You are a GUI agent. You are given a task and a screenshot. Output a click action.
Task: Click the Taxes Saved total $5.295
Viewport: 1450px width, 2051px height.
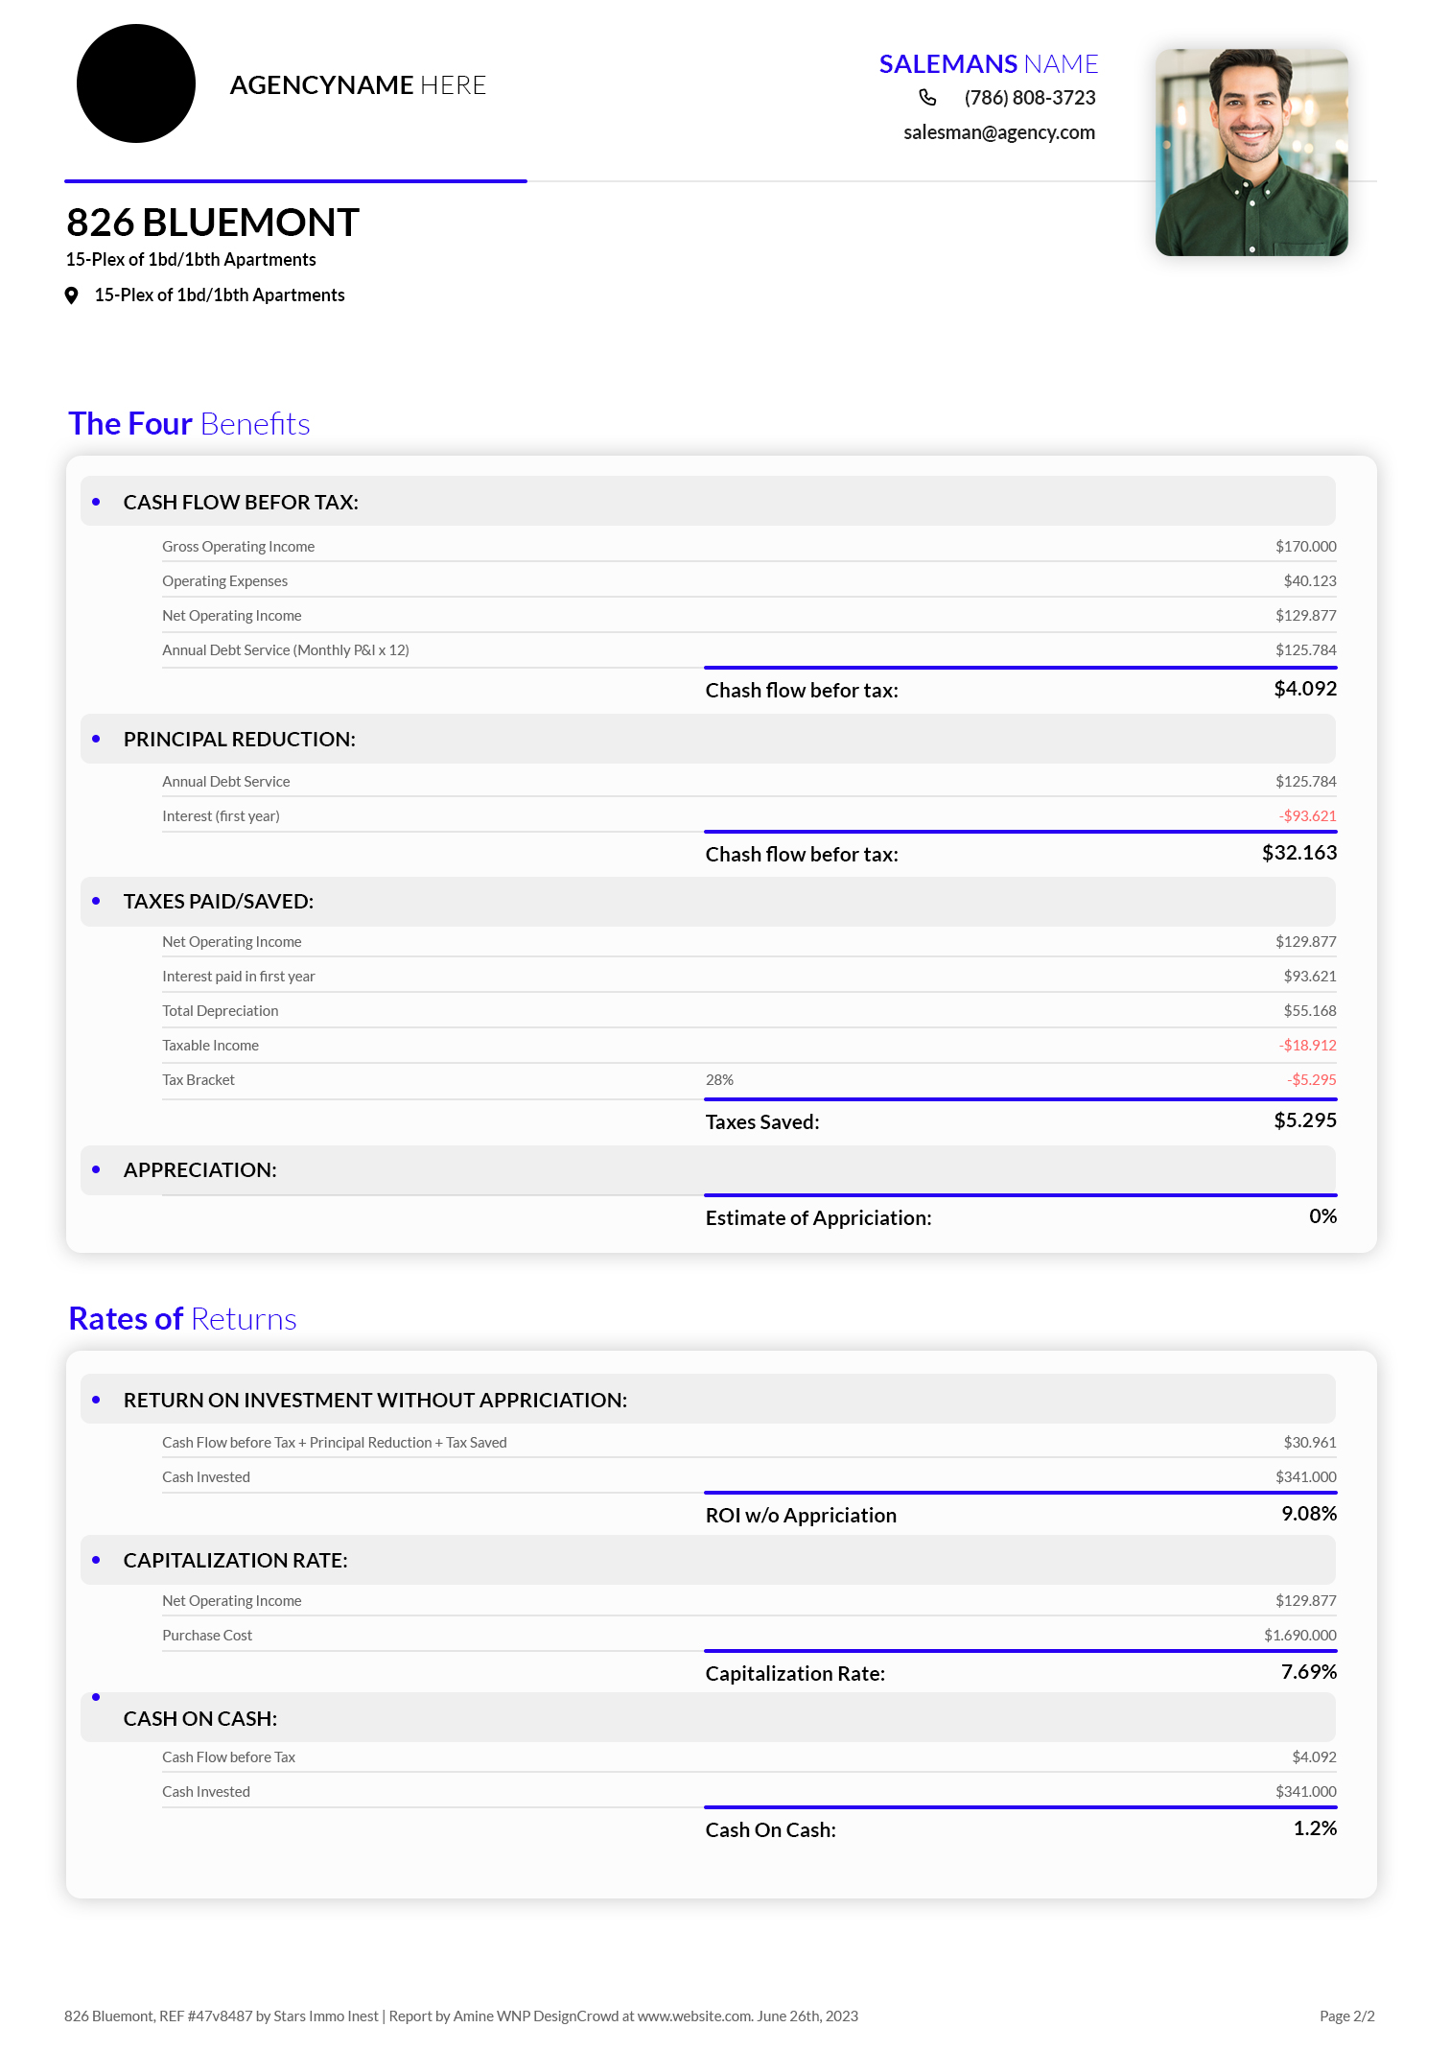pos(1304,1120)
